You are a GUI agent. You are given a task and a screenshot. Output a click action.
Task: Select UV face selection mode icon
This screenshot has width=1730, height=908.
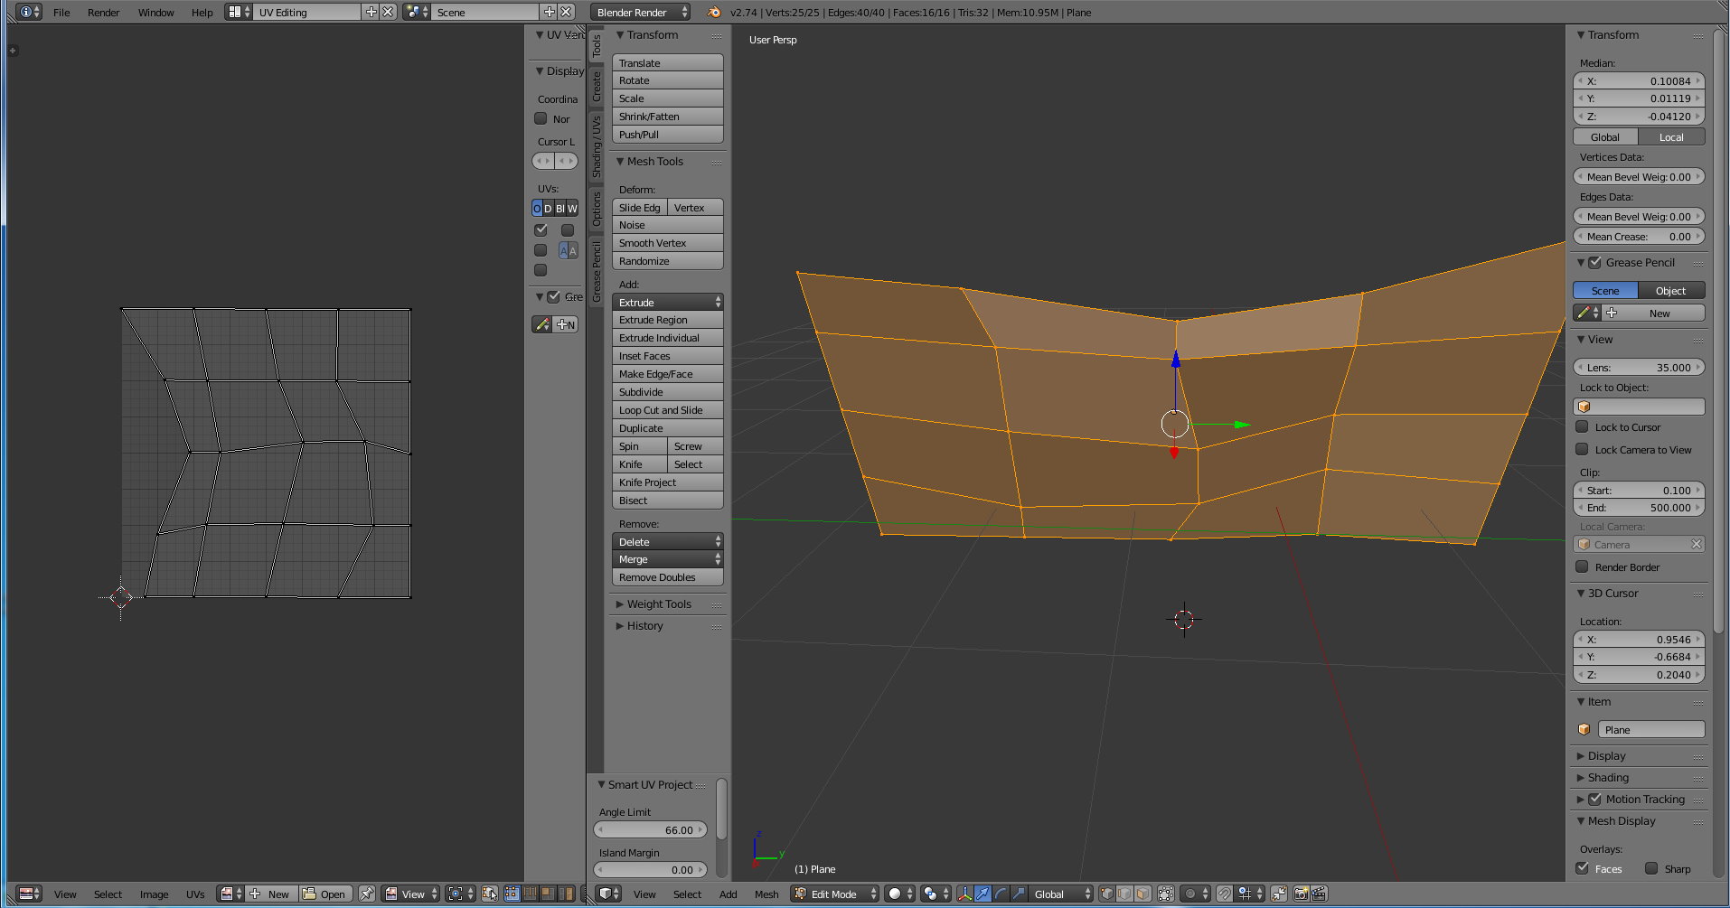[x=548, y=894]
